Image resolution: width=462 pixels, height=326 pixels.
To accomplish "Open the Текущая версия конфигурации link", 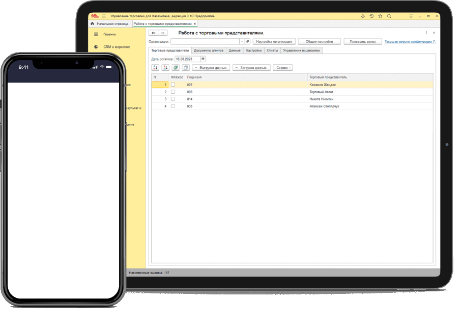I will [410, 41].
